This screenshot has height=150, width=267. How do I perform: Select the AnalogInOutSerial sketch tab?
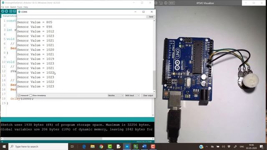[9, 16]
